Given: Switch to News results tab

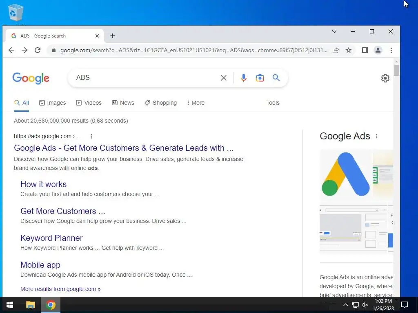Looking at the screenshot, I should point(123,103).
